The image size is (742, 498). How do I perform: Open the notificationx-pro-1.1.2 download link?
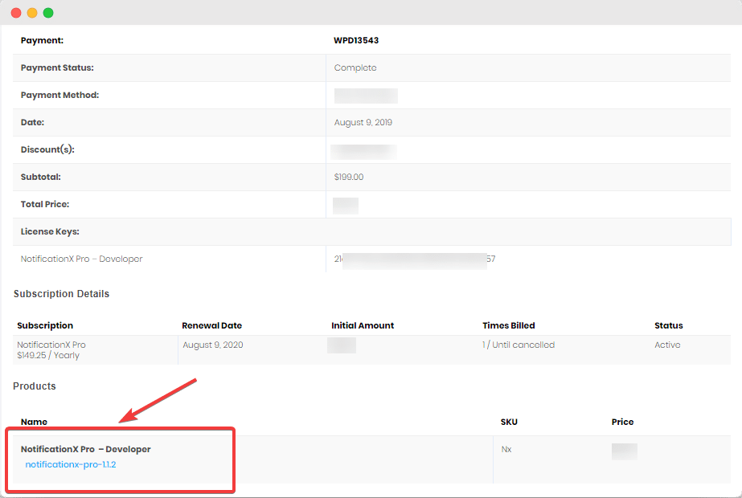coord(71,464)
